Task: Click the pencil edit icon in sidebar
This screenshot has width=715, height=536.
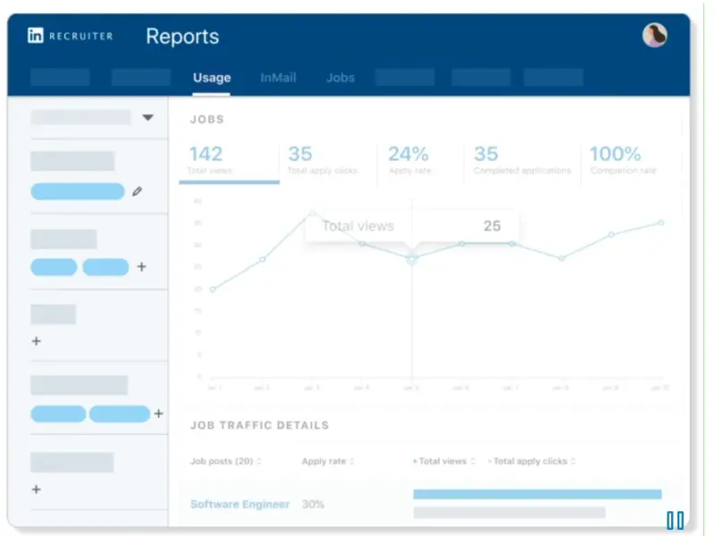Action: pos(137,191)
